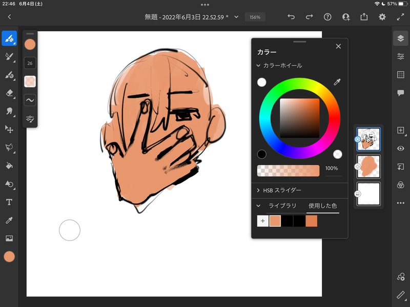Select the Text tool
Screen dimensions: 410x307
coord(9,202)
